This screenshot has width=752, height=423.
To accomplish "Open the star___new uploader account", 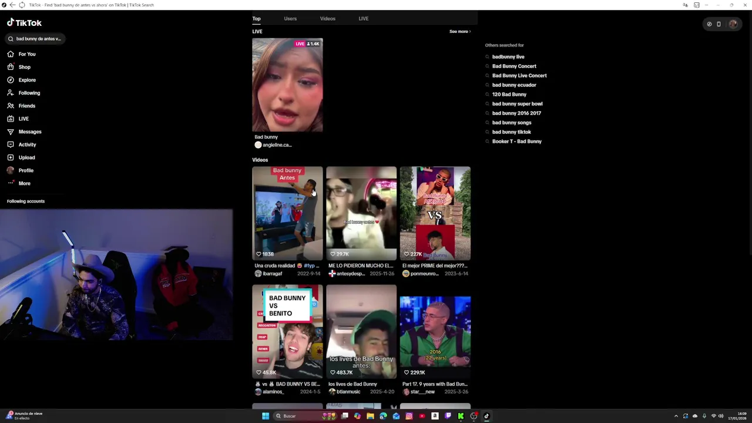I will [418, 392].
